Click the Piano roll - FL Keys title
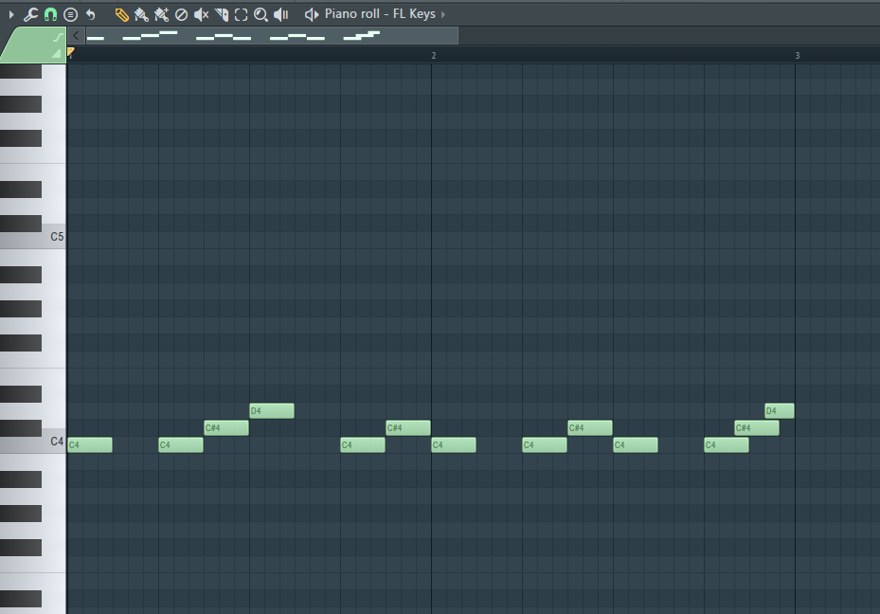880x614 pixels. (380, 14)
